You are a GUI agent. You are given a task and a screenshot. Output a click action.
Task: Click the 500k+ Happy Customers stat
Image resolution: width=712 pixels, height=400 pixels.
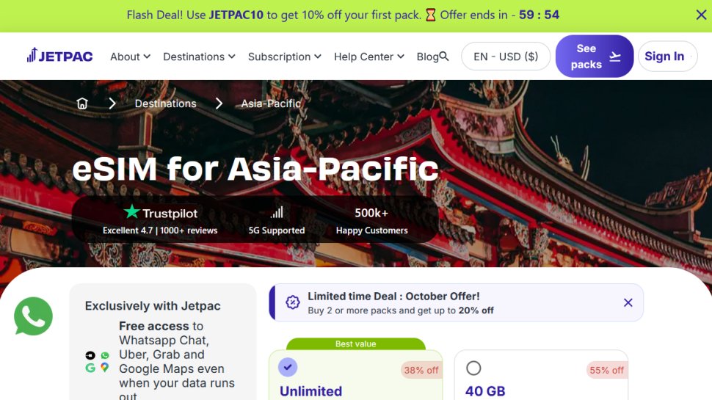click(x=372, y=221)
